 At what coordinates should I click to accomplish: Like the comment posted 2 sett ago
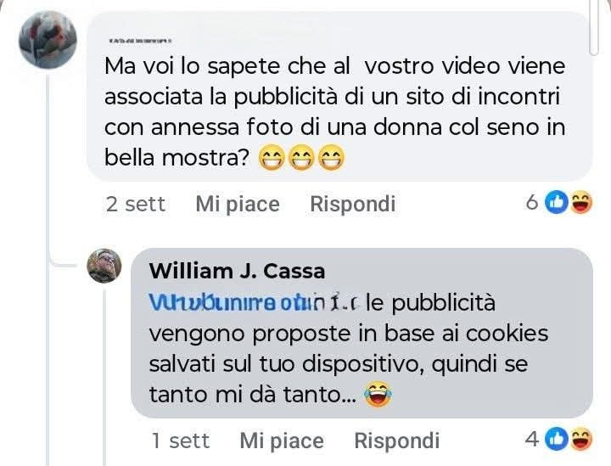point(238,204)
